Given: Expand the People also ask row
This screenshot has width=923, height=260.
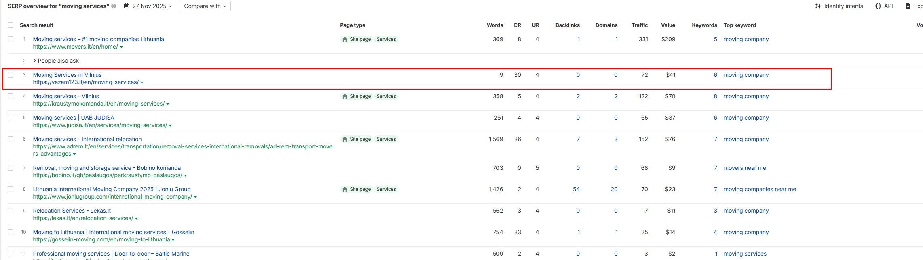Looking at the screenshot, I should (35, 61).
